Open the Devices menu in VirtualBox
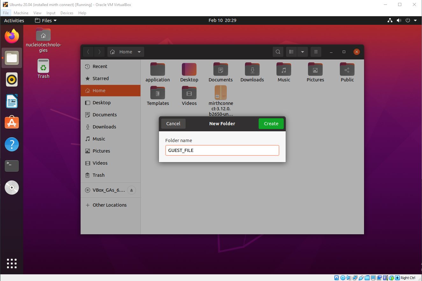The height and width of the screenshot is (281, 422). (x=67, y=13)
